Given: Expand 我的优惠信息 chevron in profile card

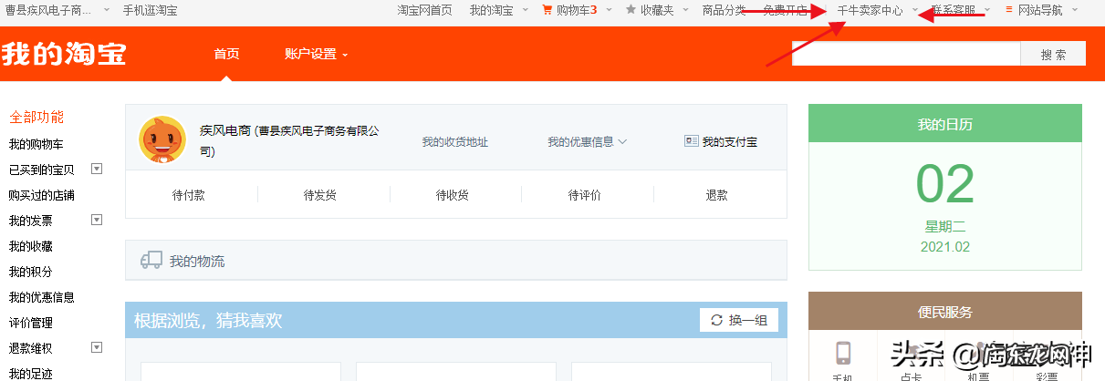Looking at the screenshot, I should click(x=622, y=141).
